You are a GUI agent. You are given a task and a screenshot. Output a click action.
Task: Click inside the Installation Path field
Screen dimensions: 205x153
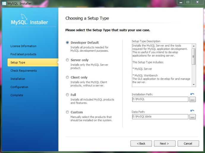pyautogui.click(x=160, y=99)
